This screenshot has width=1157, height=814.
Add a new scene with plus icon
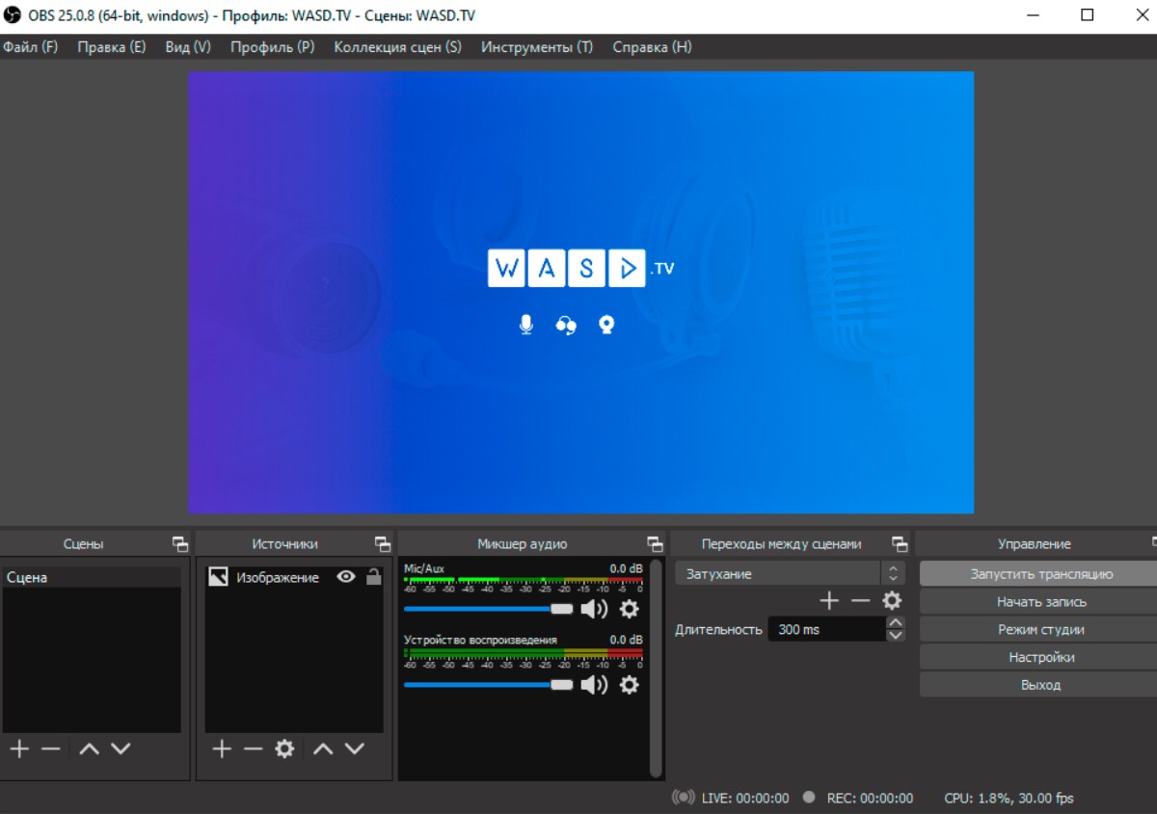tap(19, 749)
